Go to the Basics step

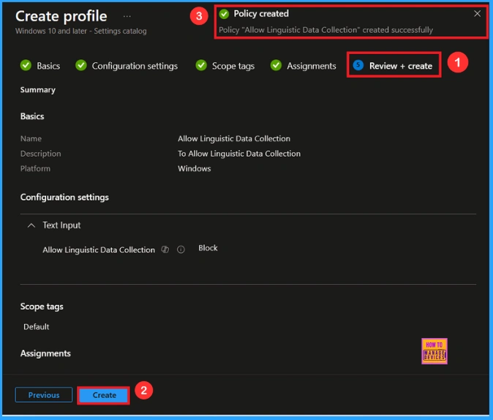point(40,66)
